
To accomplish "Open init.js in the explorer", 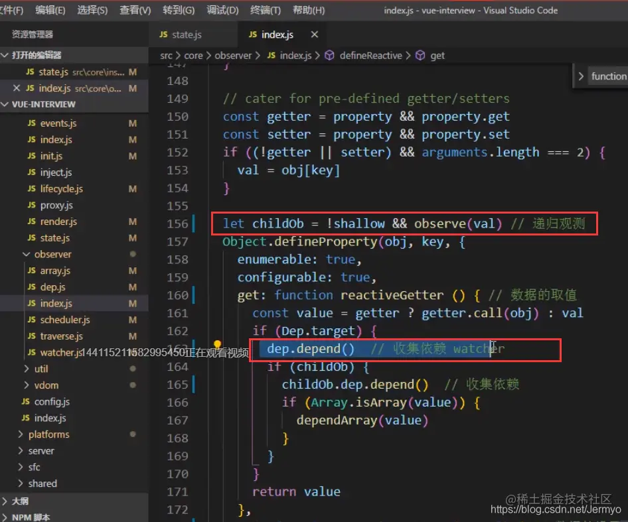I will click(x=74, y=156).
